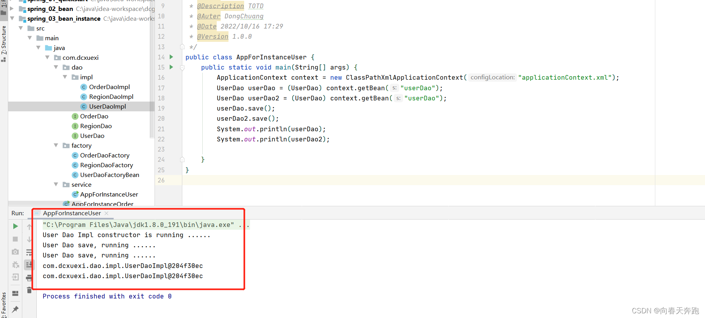Click the Stop process square icon

coord(15,239)
